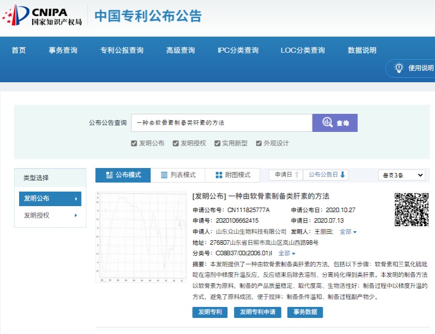Viewport: 435px width, 334px height.
Task: Expand 全部 next to inventor 王朋田
Action: click(348, 232)
